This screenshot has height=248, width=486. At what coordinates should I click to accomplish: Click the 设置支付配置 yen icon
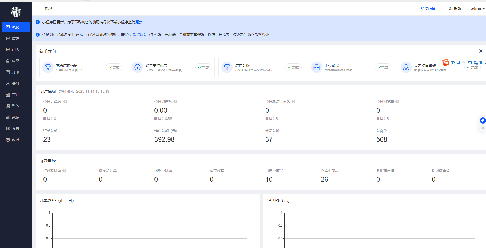pyautogui.click(x=137, y=67)
